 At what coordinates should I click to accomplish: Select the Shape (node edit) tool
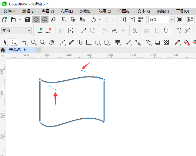coord(14,42)
